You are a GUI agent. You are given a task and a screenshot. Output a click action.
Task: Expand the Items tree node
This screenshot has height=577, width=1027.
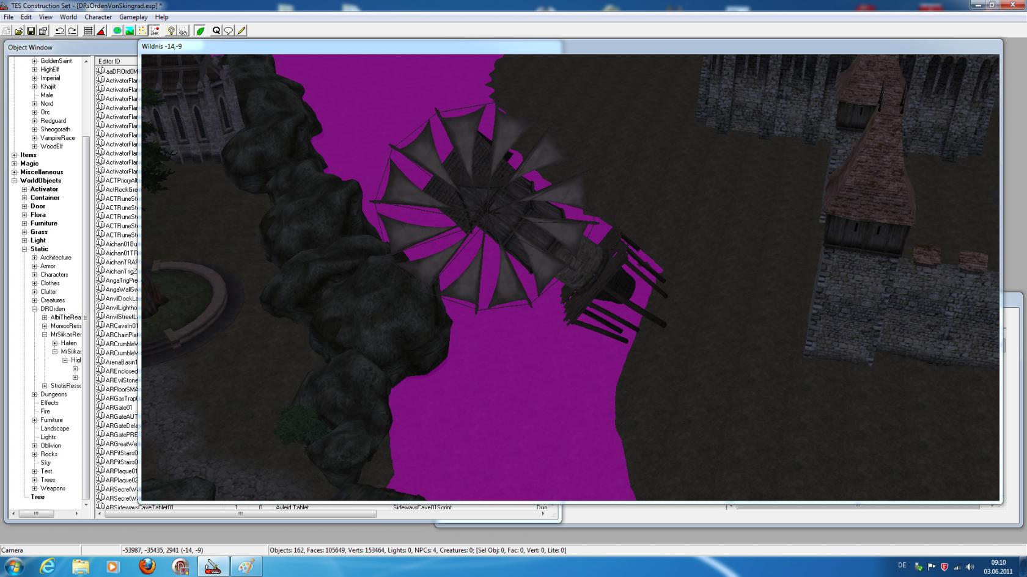click(x=14, y=155)
